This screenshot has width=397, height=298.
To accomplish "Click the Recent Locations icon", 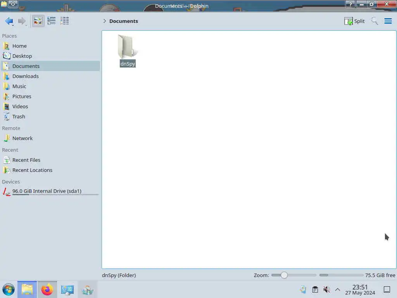I will pyautogui.click(x=6, y=170).
